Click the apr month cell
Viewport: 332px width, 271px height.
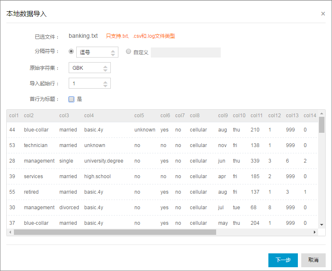click(x=222, y=176)
